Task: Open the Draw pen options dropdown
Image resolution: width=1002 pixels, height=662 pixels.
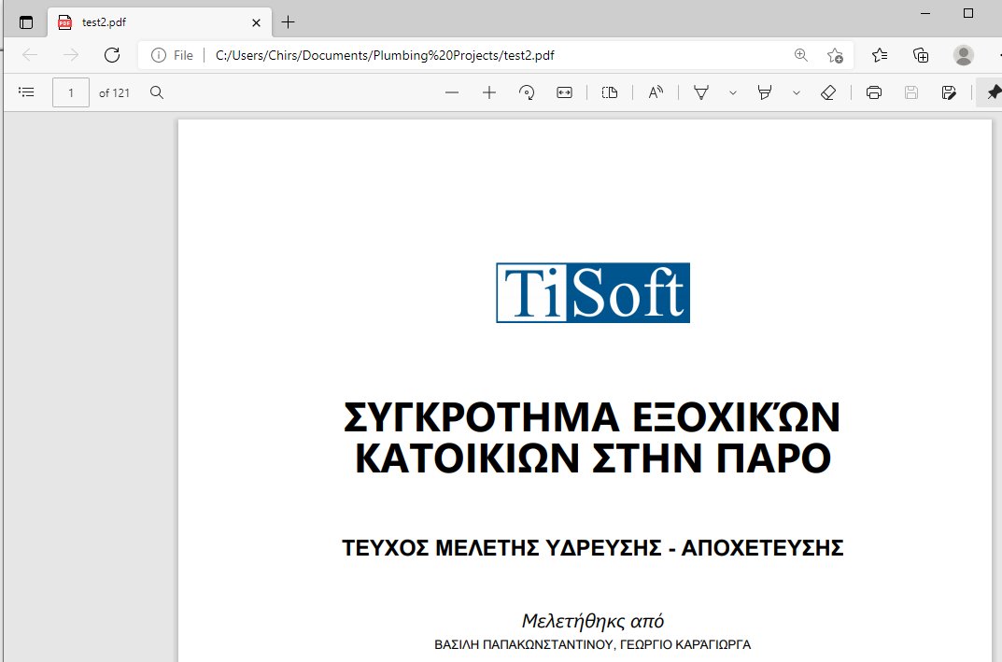Action: 732,92
